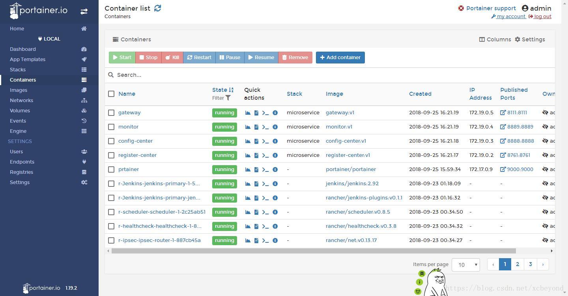Open the portainer.io logo in header
568x296 pixels.
(x=39, y=11)
